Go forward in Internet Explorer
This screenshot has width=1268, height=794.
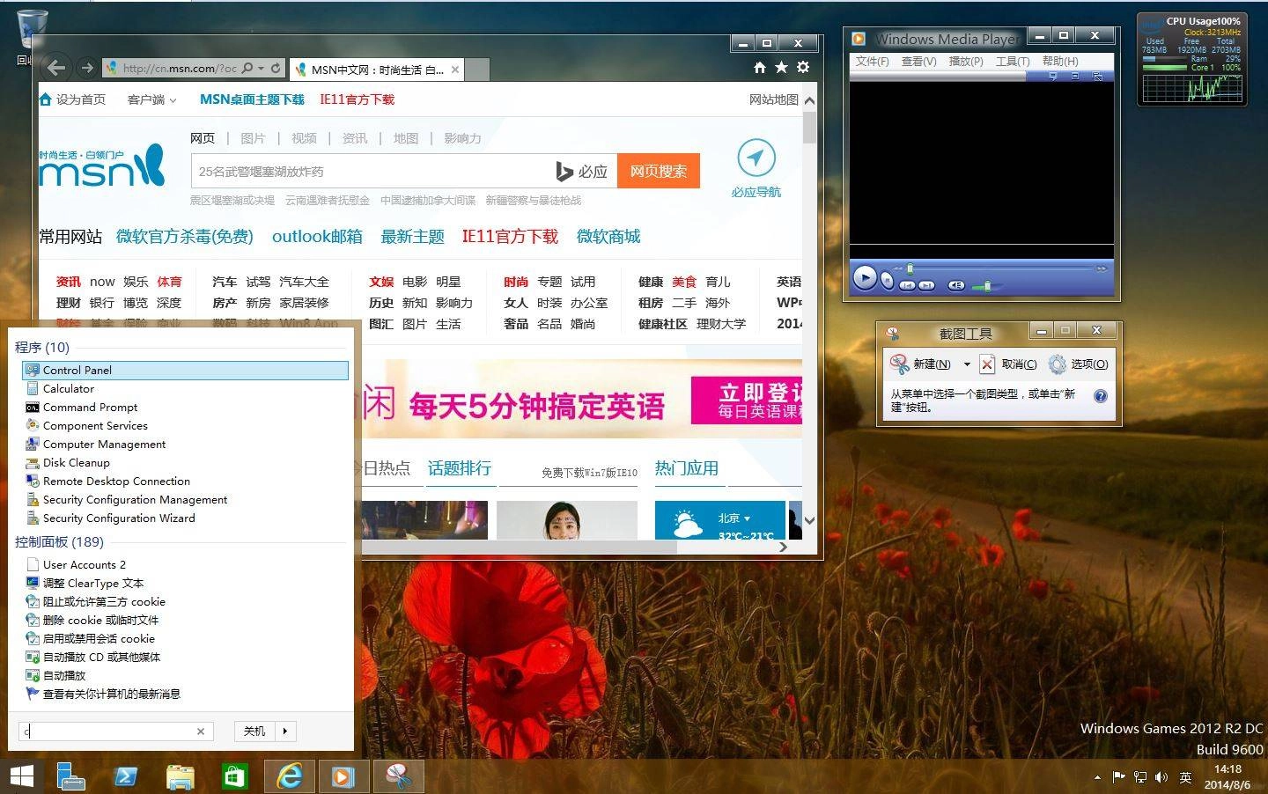pos(86,68)
